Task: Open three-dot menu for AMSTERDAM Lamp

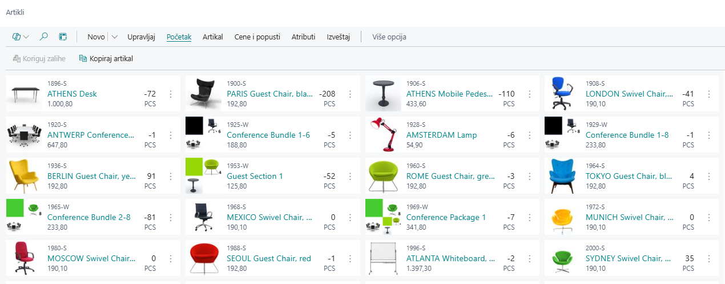Action: [x=530, y=135]
